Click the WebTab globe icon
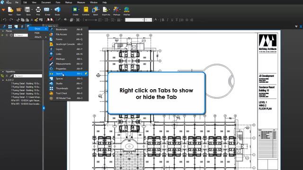This screenshot has width=303, height=170. [126, 9]
